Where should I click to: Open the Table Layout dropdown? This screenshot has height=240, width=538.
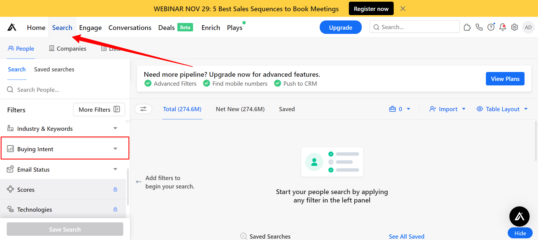point(502,109)
